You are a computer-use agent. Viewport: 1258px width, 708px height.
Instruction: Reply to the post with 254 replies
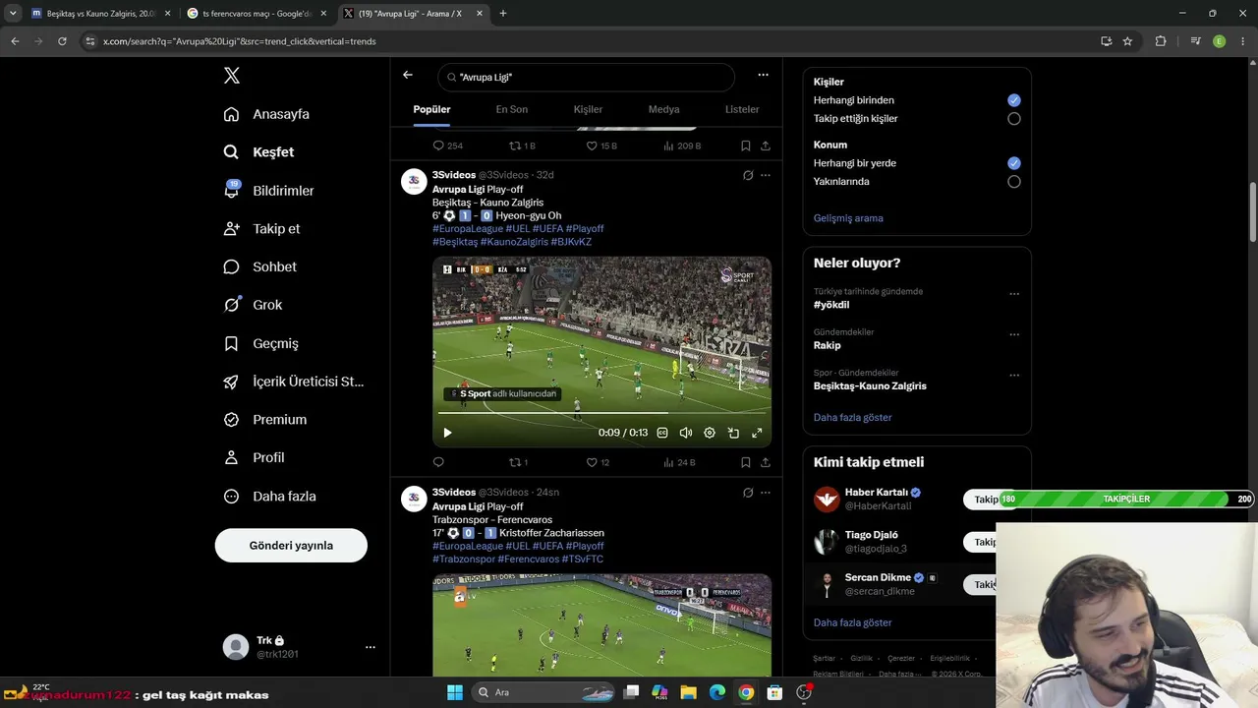click(448, 146)
